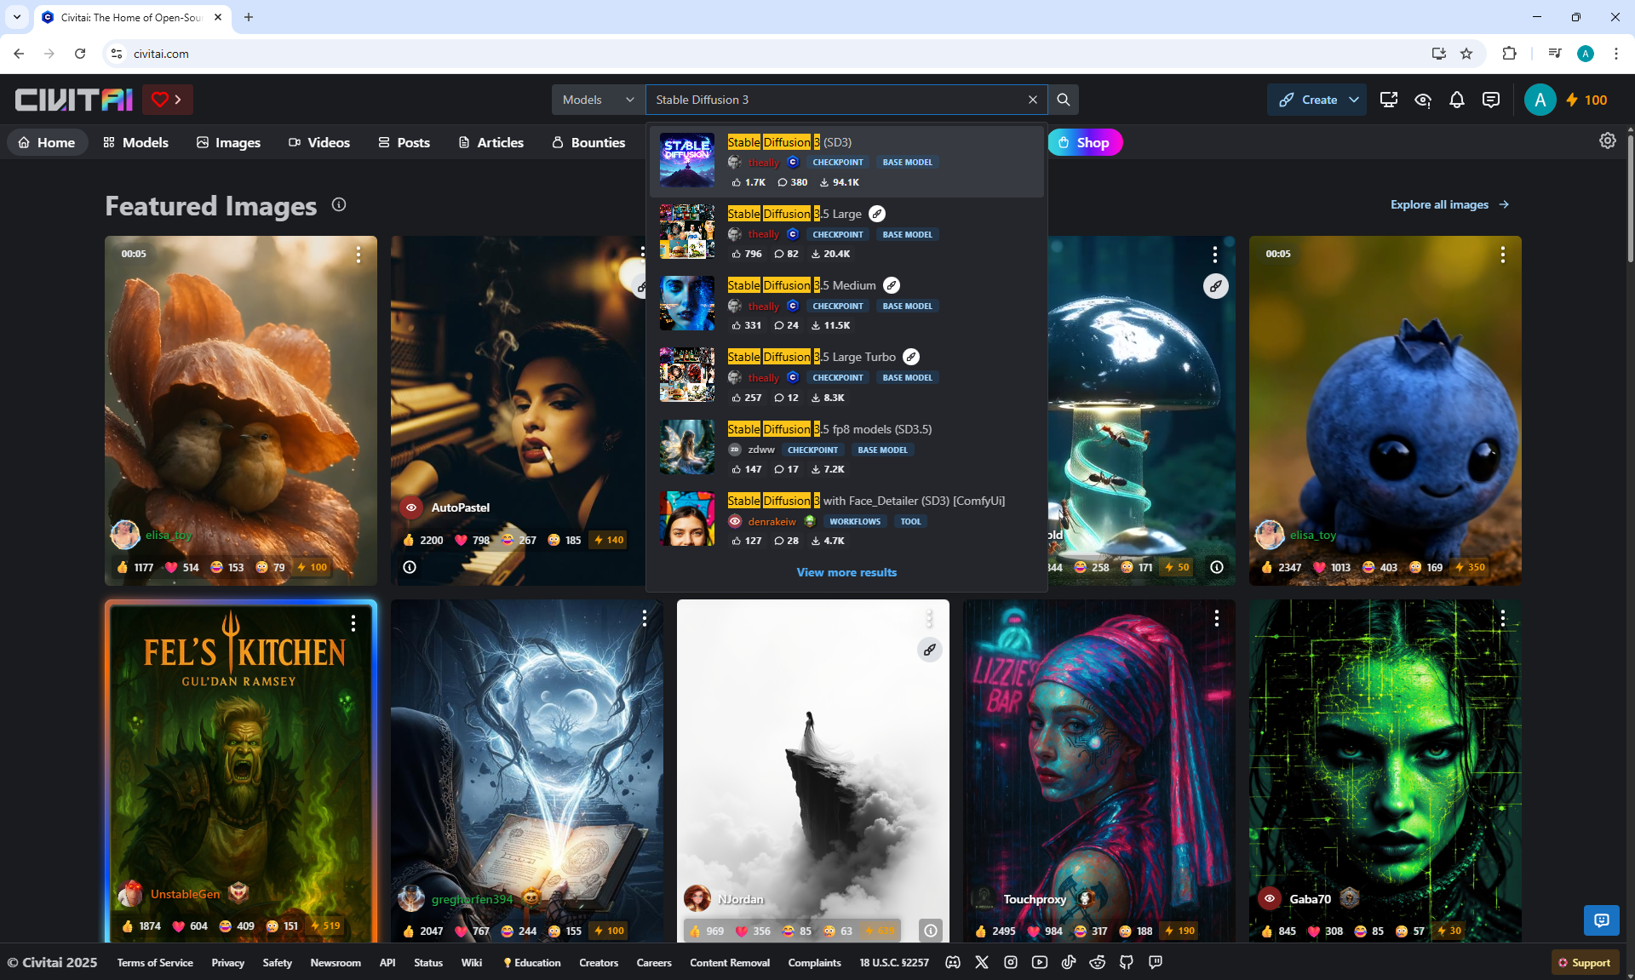Image resolution: width=1635 pixels, height=980 pixels.
Task: Click the settings gear on feed bar
Action: (1607, 140)
